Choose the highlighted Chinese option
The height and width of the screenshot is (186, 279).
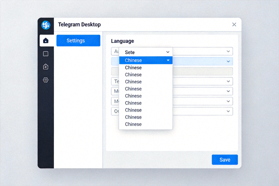tap(141, 60)
